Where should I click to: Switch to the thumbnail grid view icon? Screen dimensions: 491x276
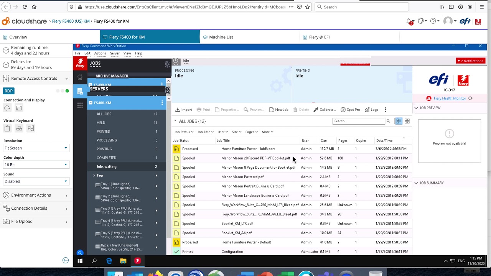click(407, 121)
